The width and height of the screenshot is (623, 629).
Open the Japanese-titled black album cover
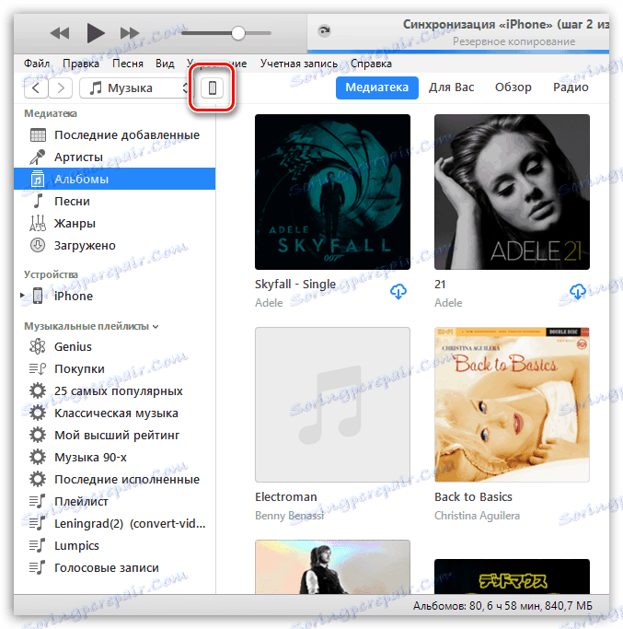(512, 577)
